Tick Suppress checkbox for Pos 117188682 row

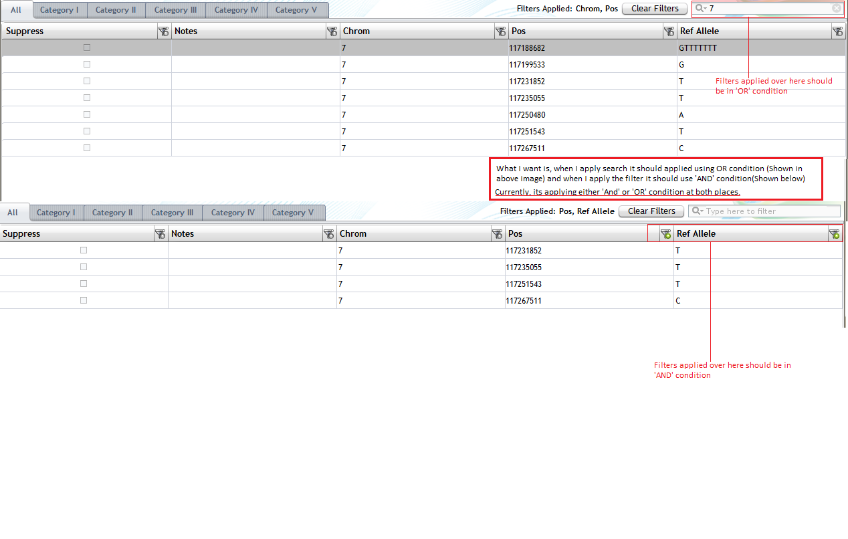coord(87,48)
